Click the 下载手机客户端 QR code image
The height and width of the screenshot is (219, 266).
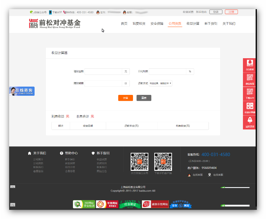[163, 162]
